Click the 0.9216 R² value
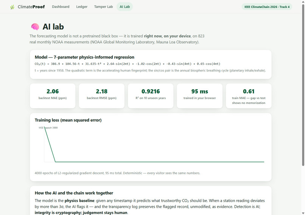 pyautogui.click(x=151, y=91)
